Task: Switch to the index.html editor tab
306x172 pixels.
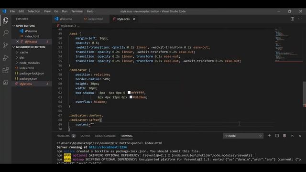Action: pos(95,19)
